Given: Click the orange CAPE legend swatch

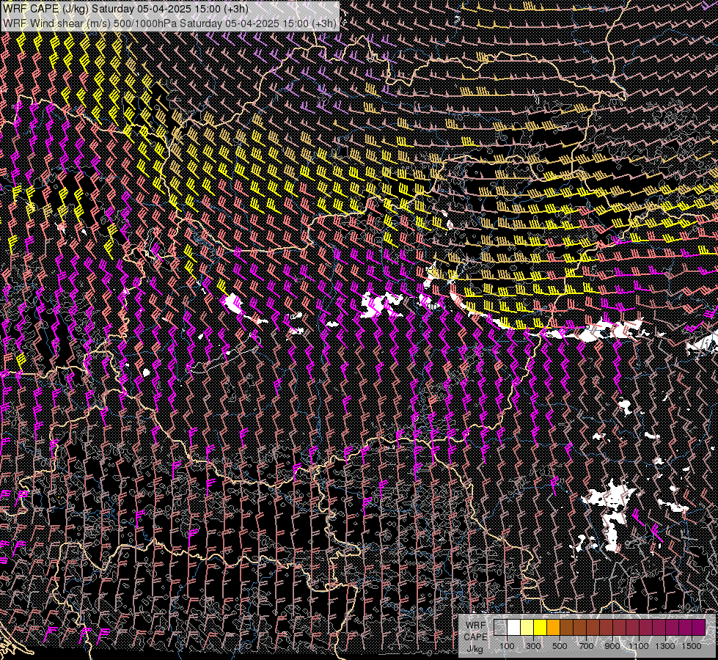Looking at the screenshot, I should [553, 628].
